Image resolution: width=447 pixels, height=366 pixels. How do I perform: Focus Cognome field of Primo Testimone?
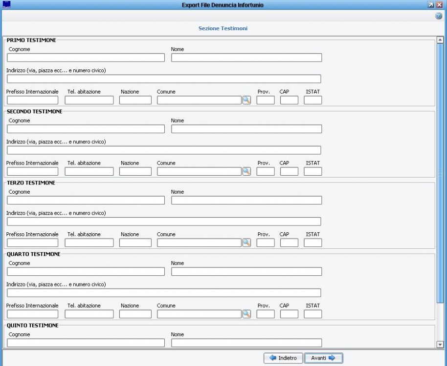86,58
